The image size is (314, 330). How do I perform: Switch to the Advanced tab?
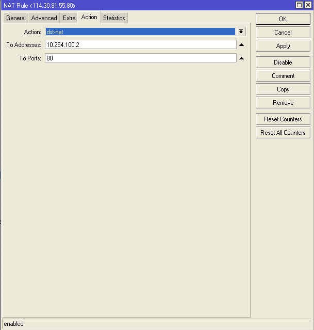pos(44,18)
